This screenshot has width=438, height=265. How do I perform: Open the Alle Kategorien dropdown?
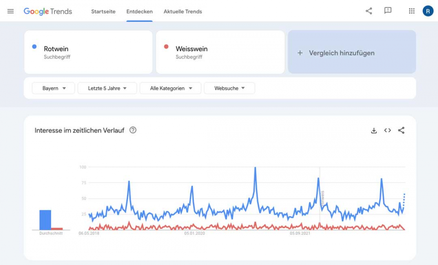170,88
